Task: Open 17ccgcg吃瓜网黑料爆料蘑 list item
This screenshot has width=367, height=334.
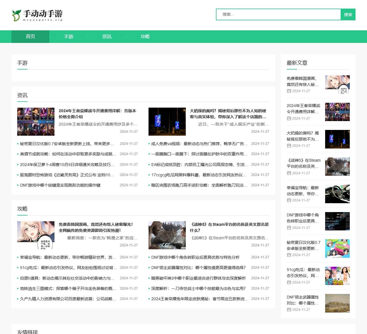Action: (199, 175)
